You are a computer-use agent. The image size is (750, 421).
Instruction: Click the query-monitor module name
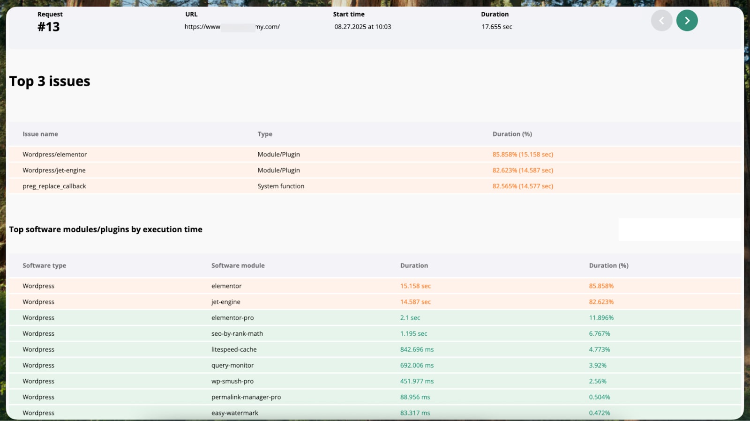pos(232,366)
